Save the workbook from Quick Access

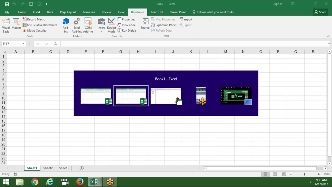pyautogui.click(x=7, y=4)
